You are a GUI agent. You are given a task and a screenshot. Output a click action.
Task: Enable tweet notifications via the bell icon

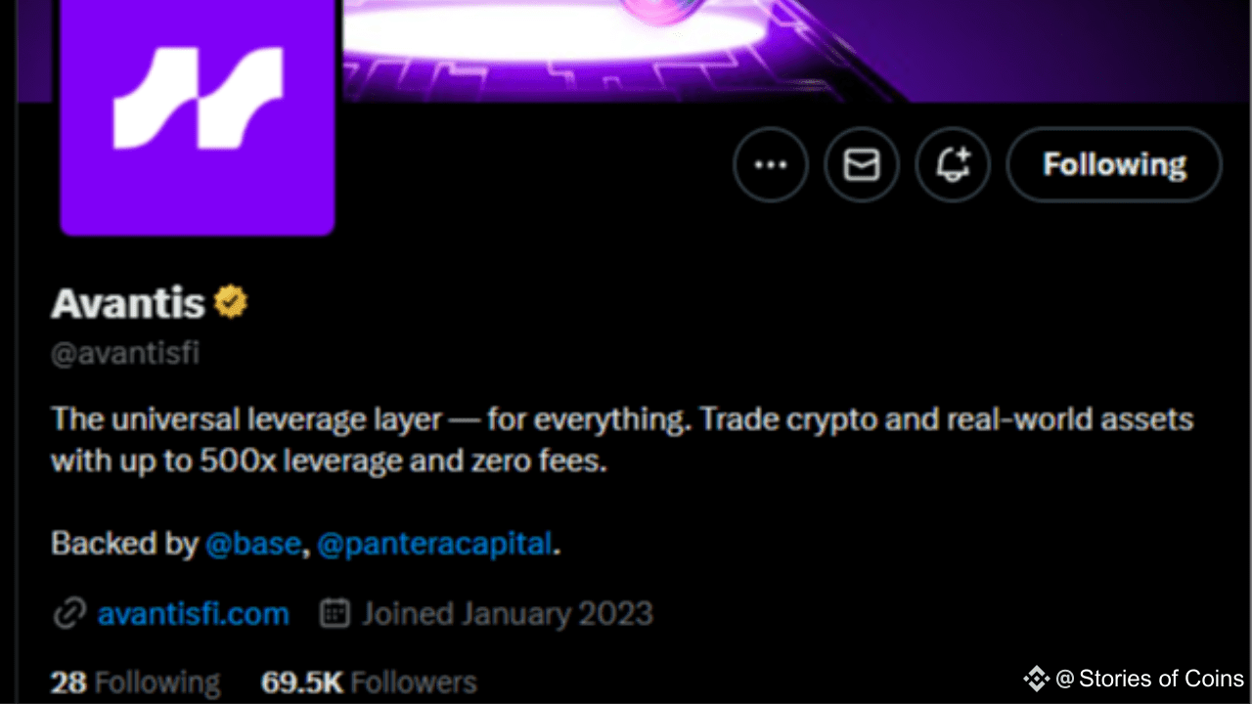[953, 164]
